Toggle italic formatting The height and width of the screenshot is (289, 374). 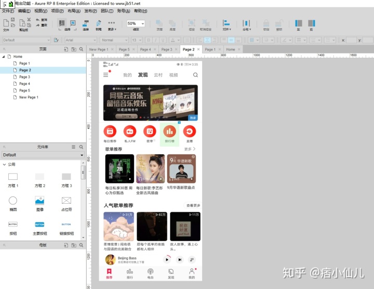click(x=156, y=40)
